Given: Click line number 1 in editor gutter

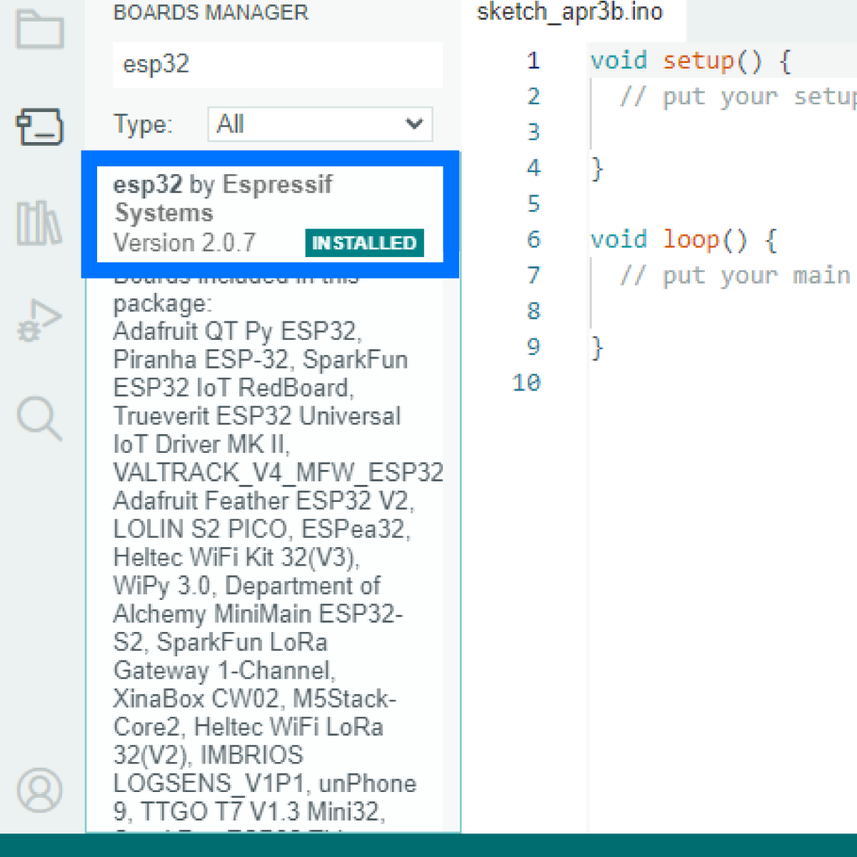Looking at the screenshot, I should (x=533, y=61).
